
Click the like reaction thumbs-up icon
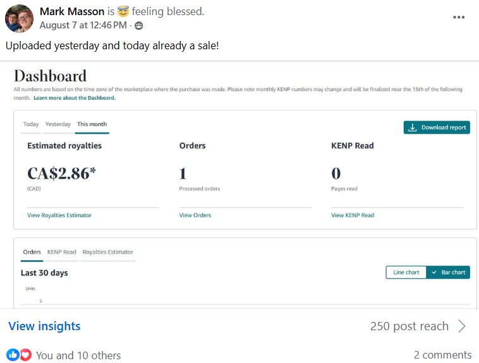point(13,355)
